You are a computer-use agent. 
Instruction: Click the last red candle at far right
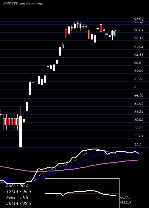point(115,33)
